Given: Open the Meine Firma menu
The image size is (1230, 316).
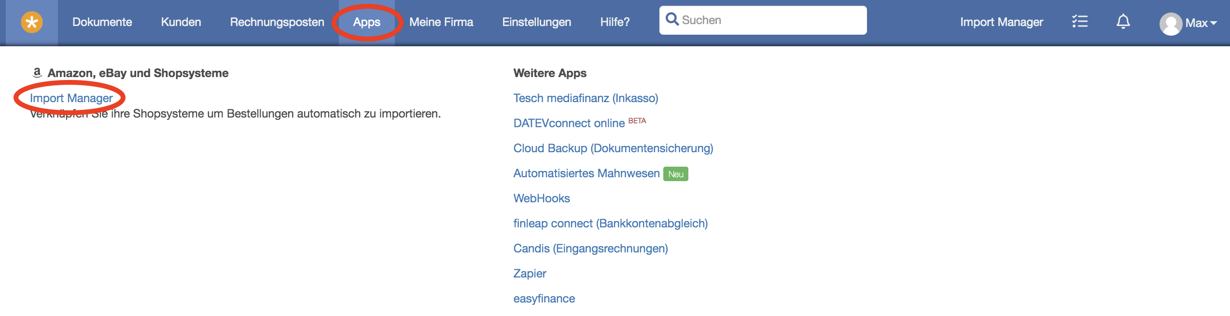Looking at the screenshot, I should coord(441,22).
